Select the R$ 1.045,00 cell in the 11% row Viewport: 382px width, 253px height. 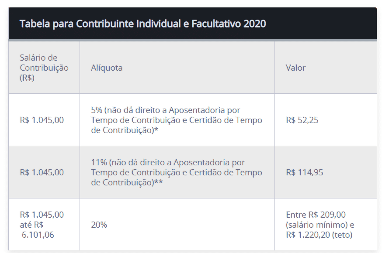(x=44, y=172)
